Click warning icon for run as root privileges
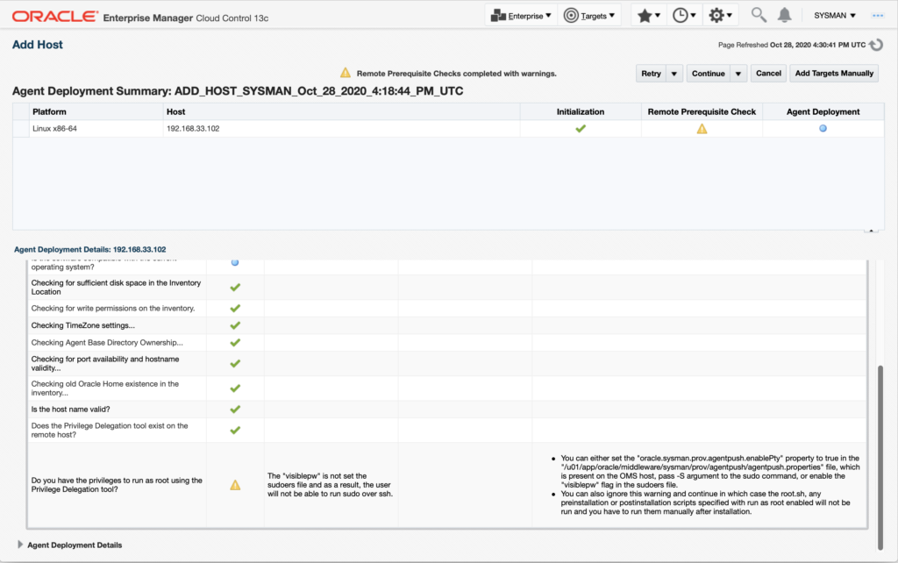The image size is (898, 563). coord(235,485)
